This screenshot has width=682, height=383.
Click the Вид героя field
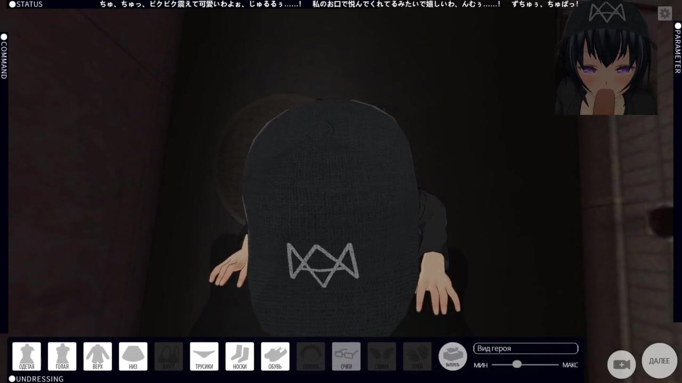click(x=525, y=348)
